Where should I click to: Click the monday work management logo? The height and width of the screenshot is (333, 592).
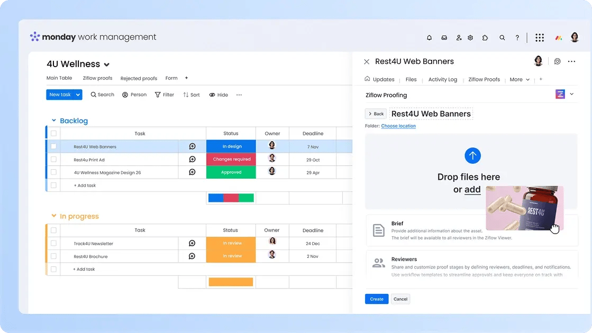[x=93, y=36]
